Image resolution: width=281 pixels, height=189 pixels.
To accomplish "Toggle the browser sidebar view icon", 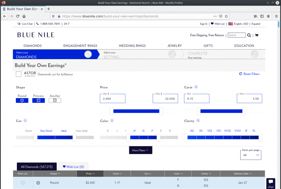I will click(262, 16).
